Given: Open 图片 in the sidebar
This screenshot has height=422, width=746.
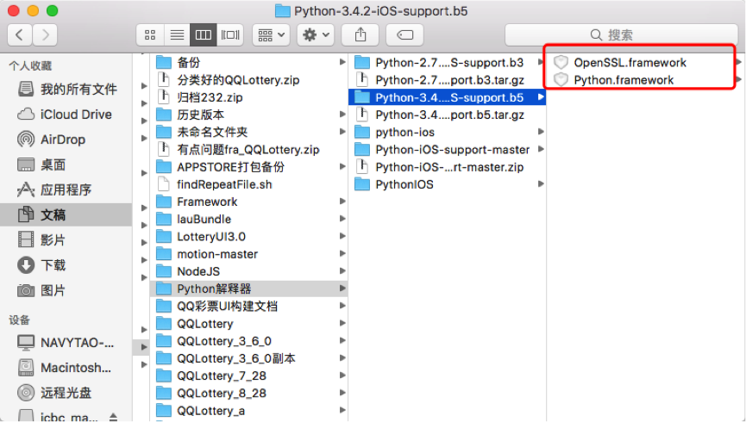Looking at the screenshot, I should click(x=66, y=290).
